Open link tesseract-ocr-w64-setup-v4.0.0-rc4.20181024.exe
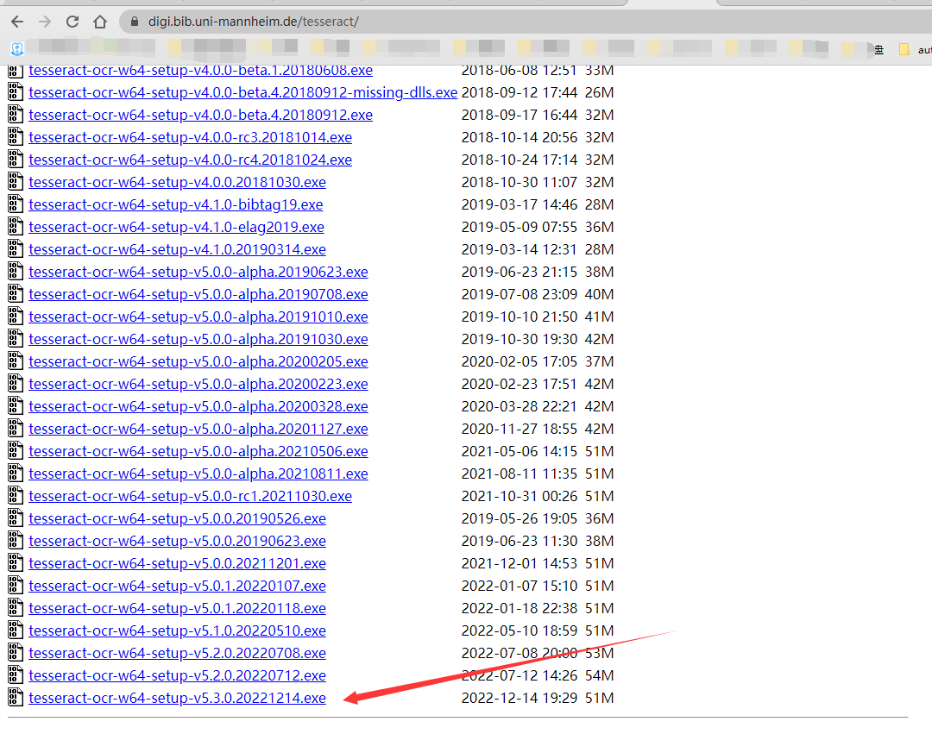The width and height of the screenshot is (932, 734). [x=190, y=160]
